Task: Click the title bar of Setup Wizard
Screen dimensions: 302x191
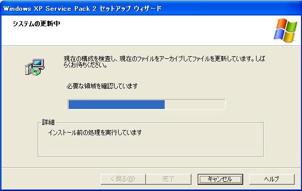Action: [151, 8]
